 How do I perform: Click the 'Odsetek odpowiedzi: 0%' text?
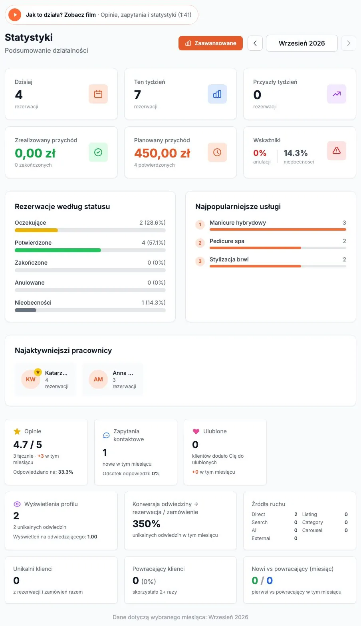pyautogui.click(x=131, y=474)
